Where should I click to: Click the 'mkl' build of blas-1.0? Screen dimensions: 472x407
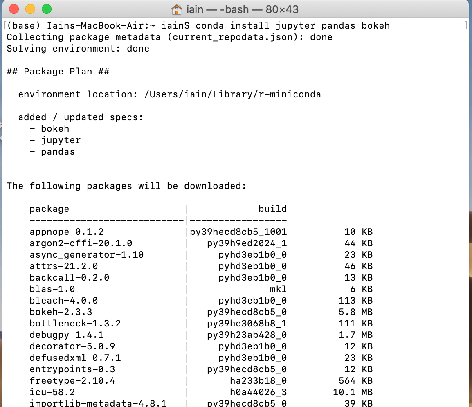(x=278, y=289)
